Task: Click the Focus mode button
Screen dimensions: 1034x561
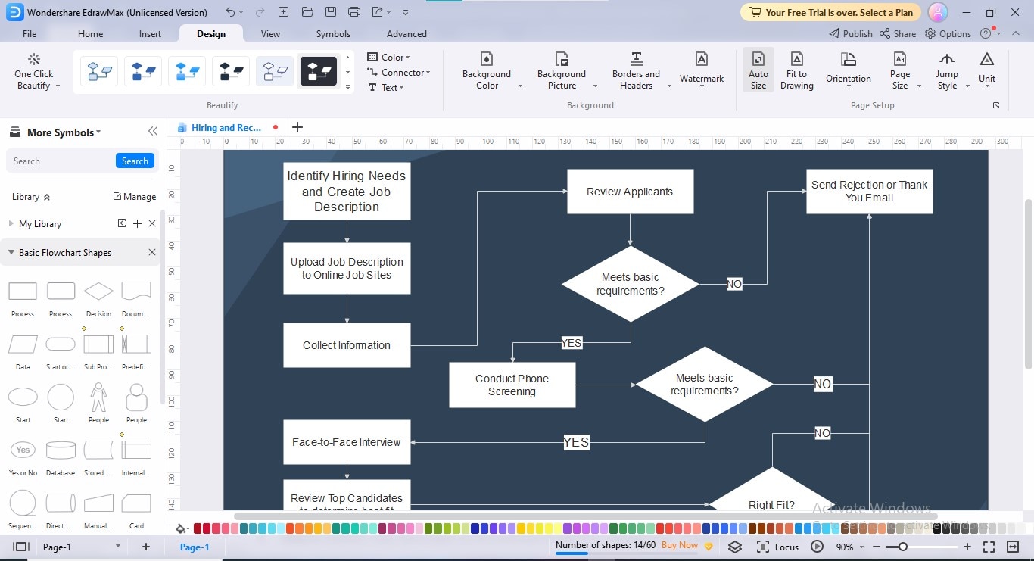Action: pyautogui.click(x=777, y=547)
